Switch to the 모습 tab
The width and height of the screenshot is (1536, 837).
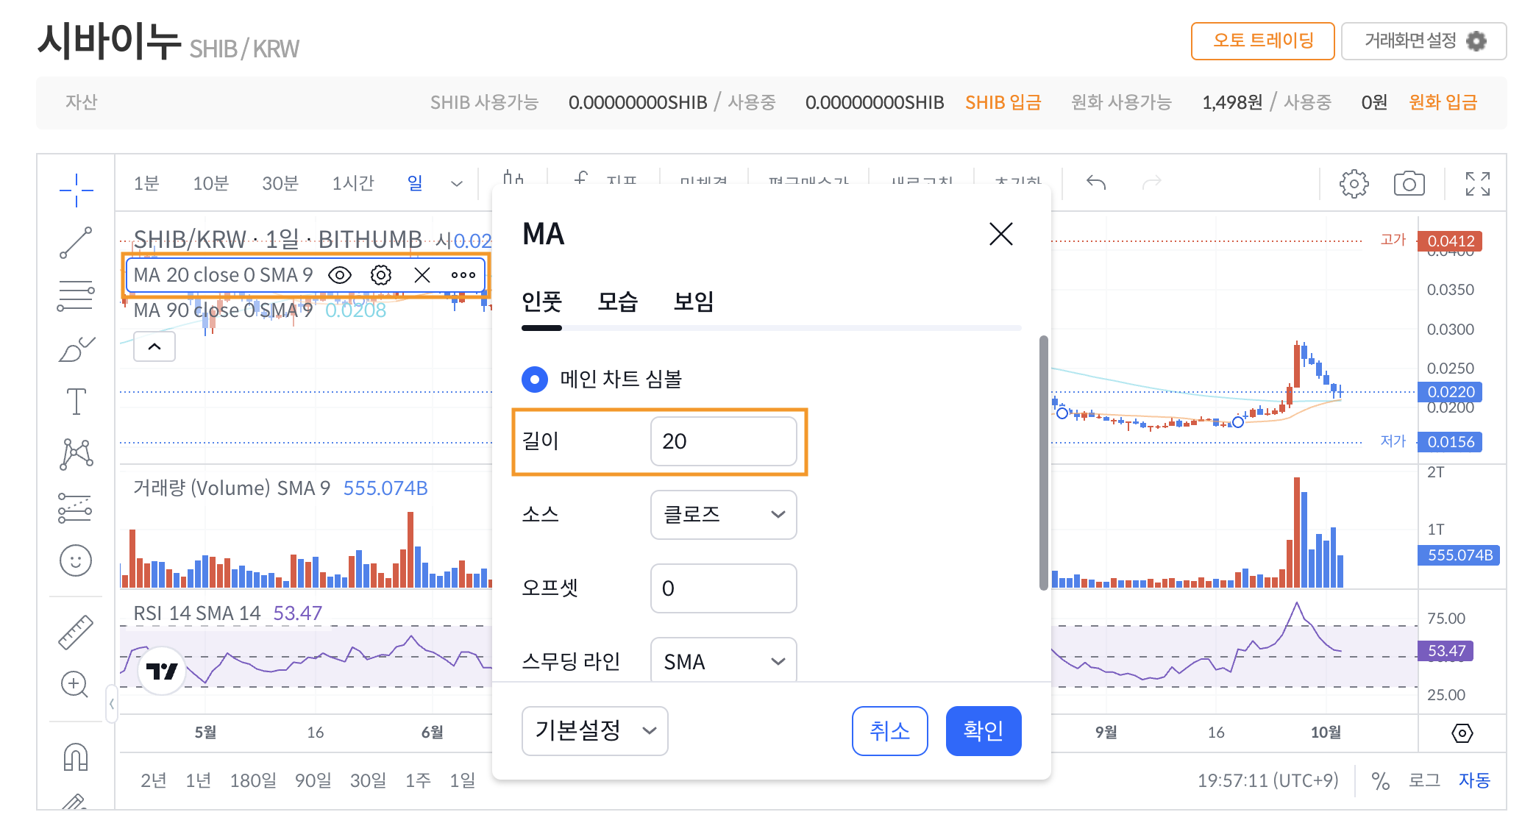(617, 302)
